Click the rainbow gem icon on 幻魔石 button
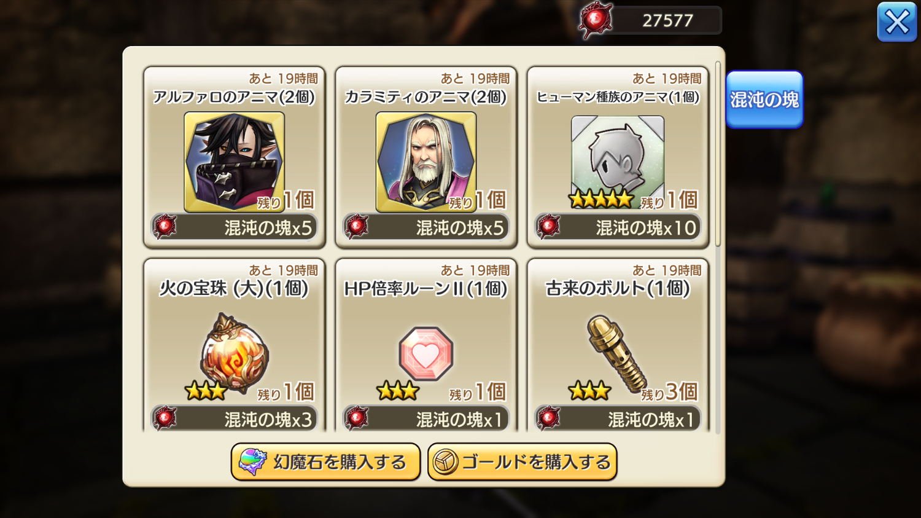The image size is (921, 518). [x=252, y=462]
